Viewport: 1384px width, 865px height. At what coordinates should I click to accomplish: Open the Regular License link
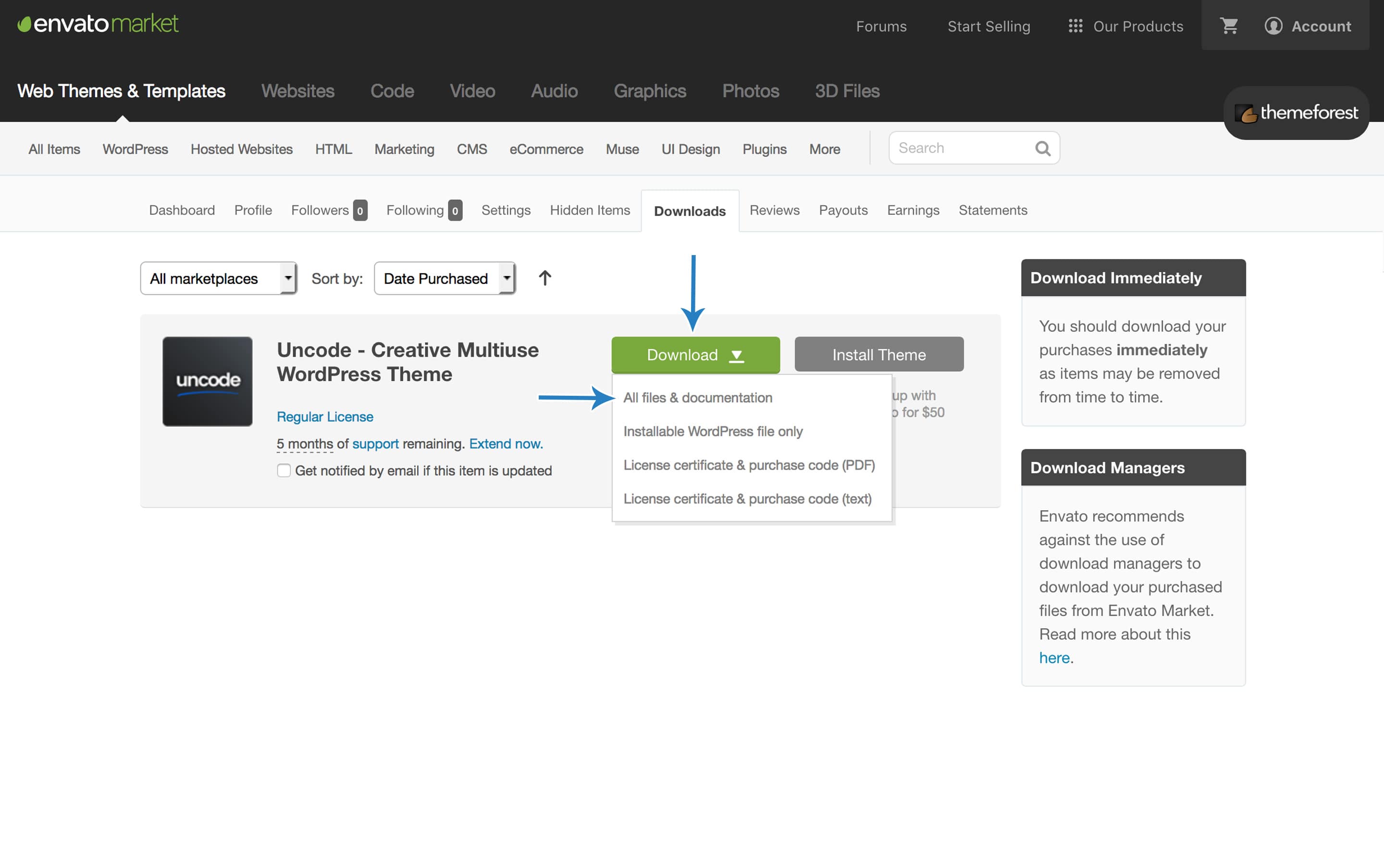[325, 416]
